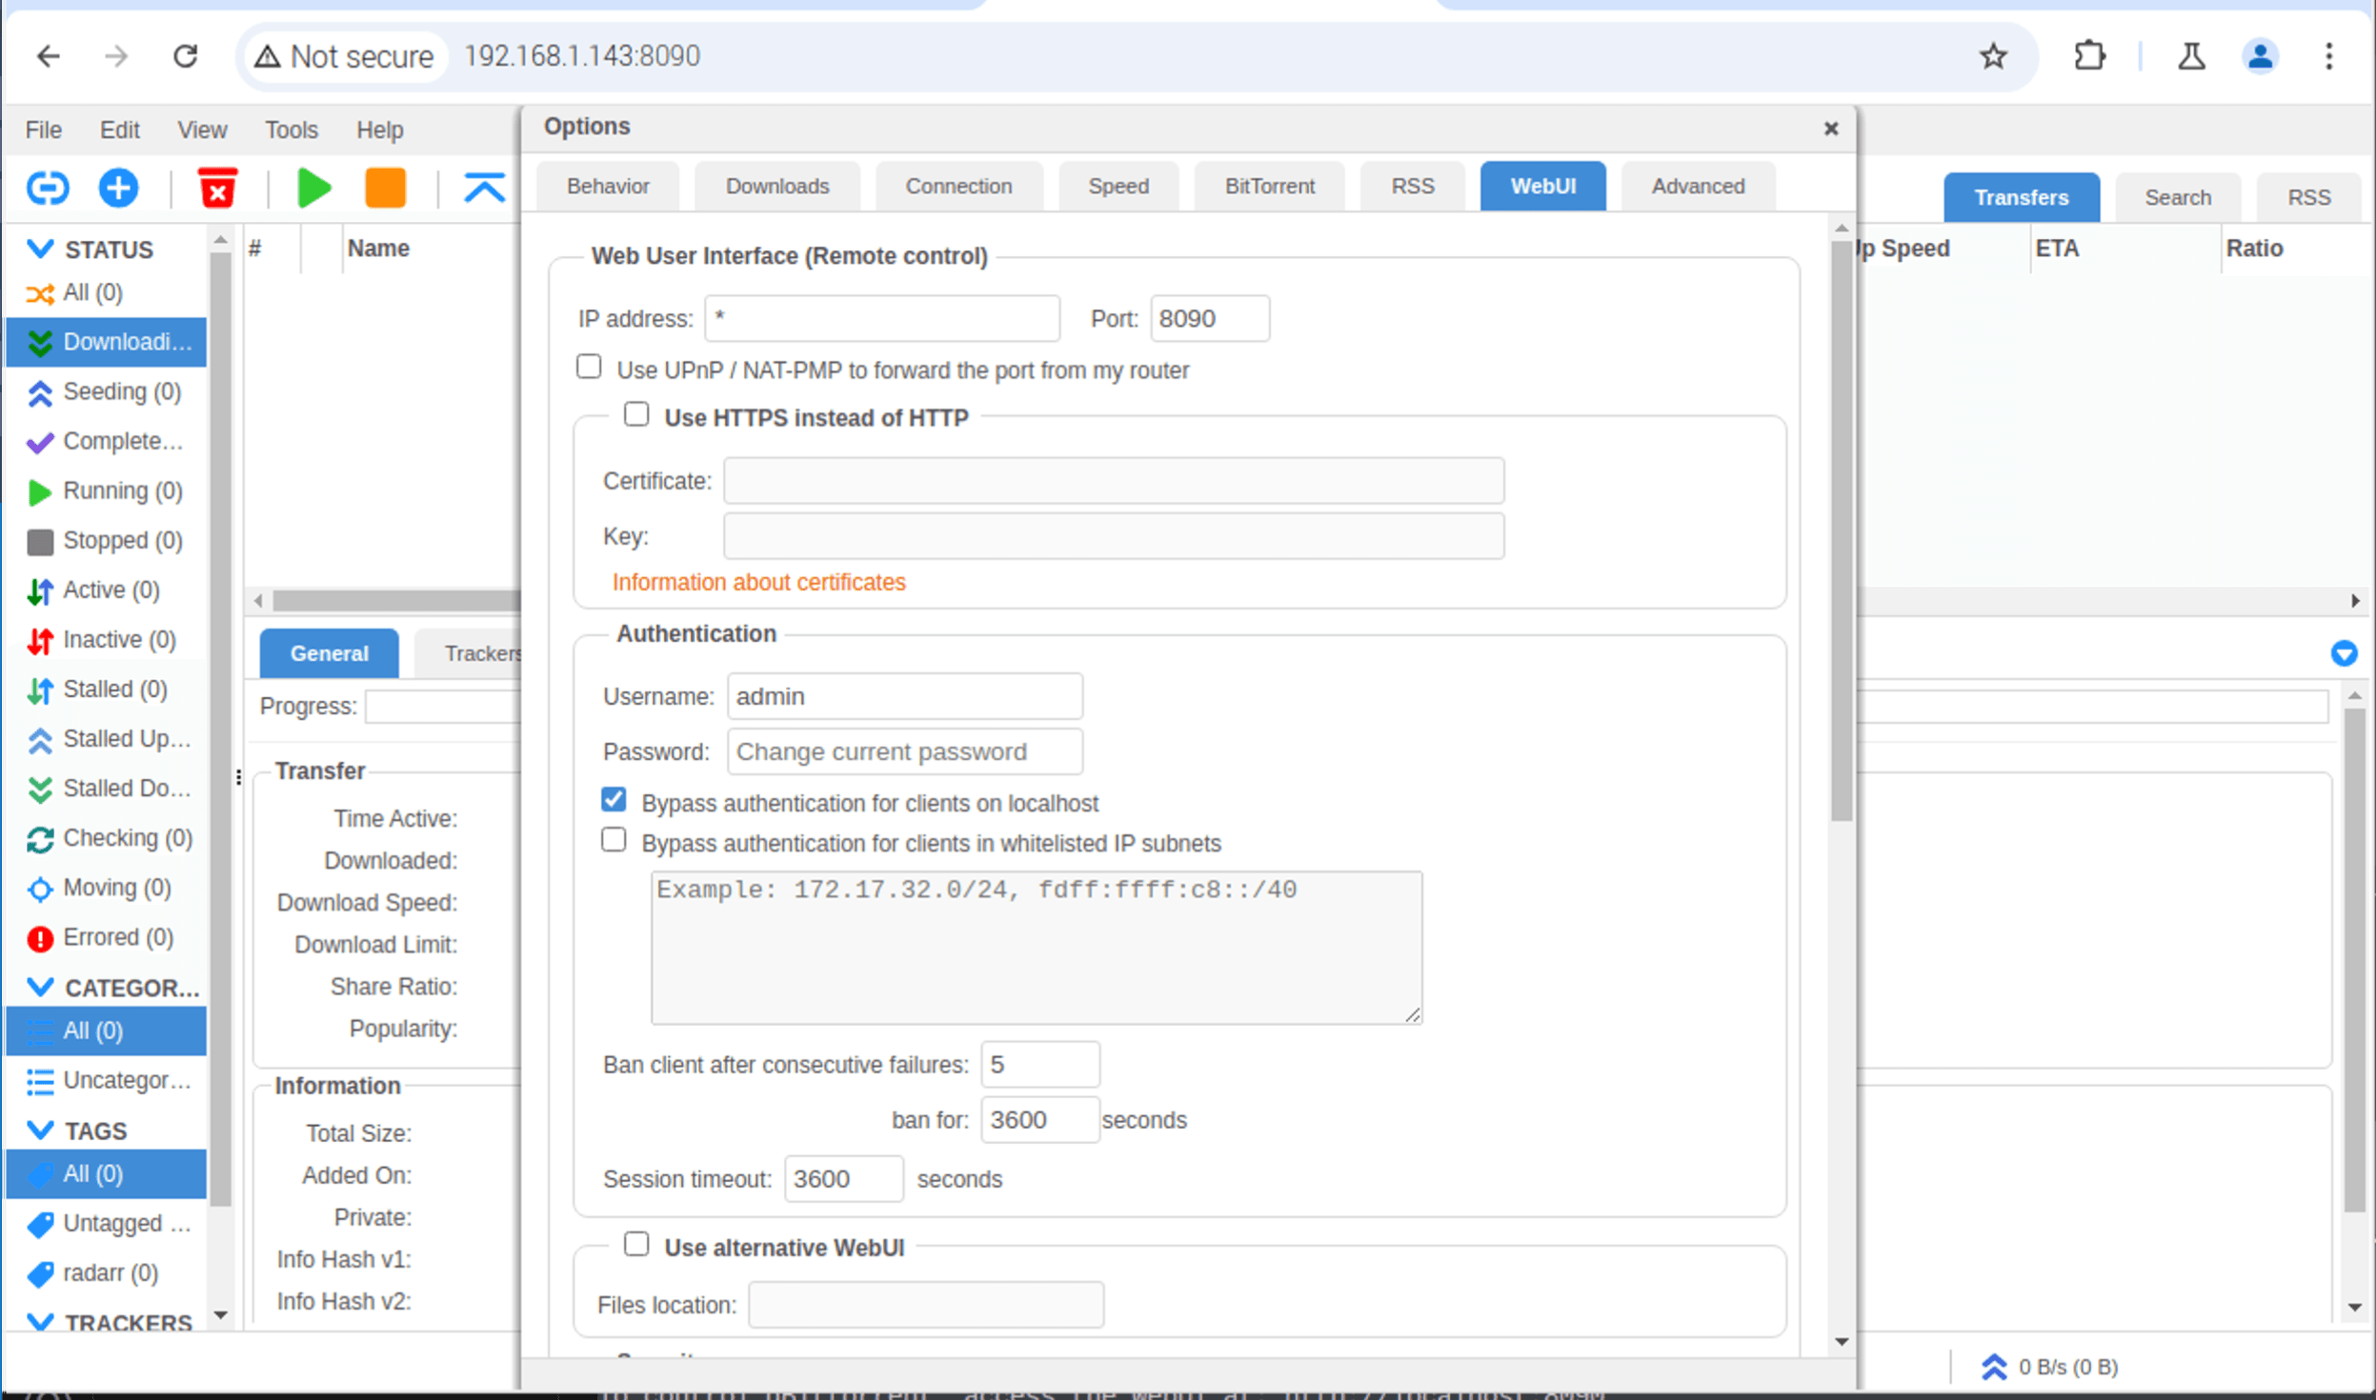Open the Tools menu
The height and width of the screenshot is (1400, 2376).
point(291,130)
